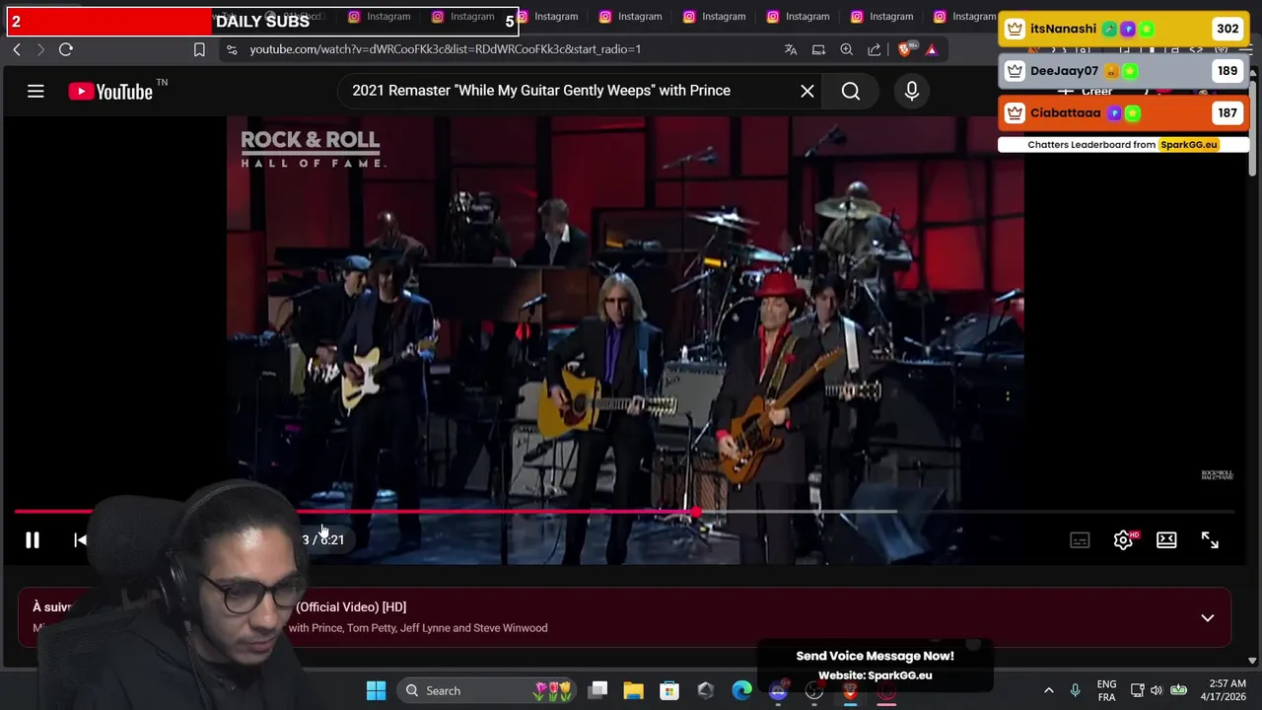Open Brave browser from taskbar
Viewport: 1262px width, 710px height.
tap(850, 691)
